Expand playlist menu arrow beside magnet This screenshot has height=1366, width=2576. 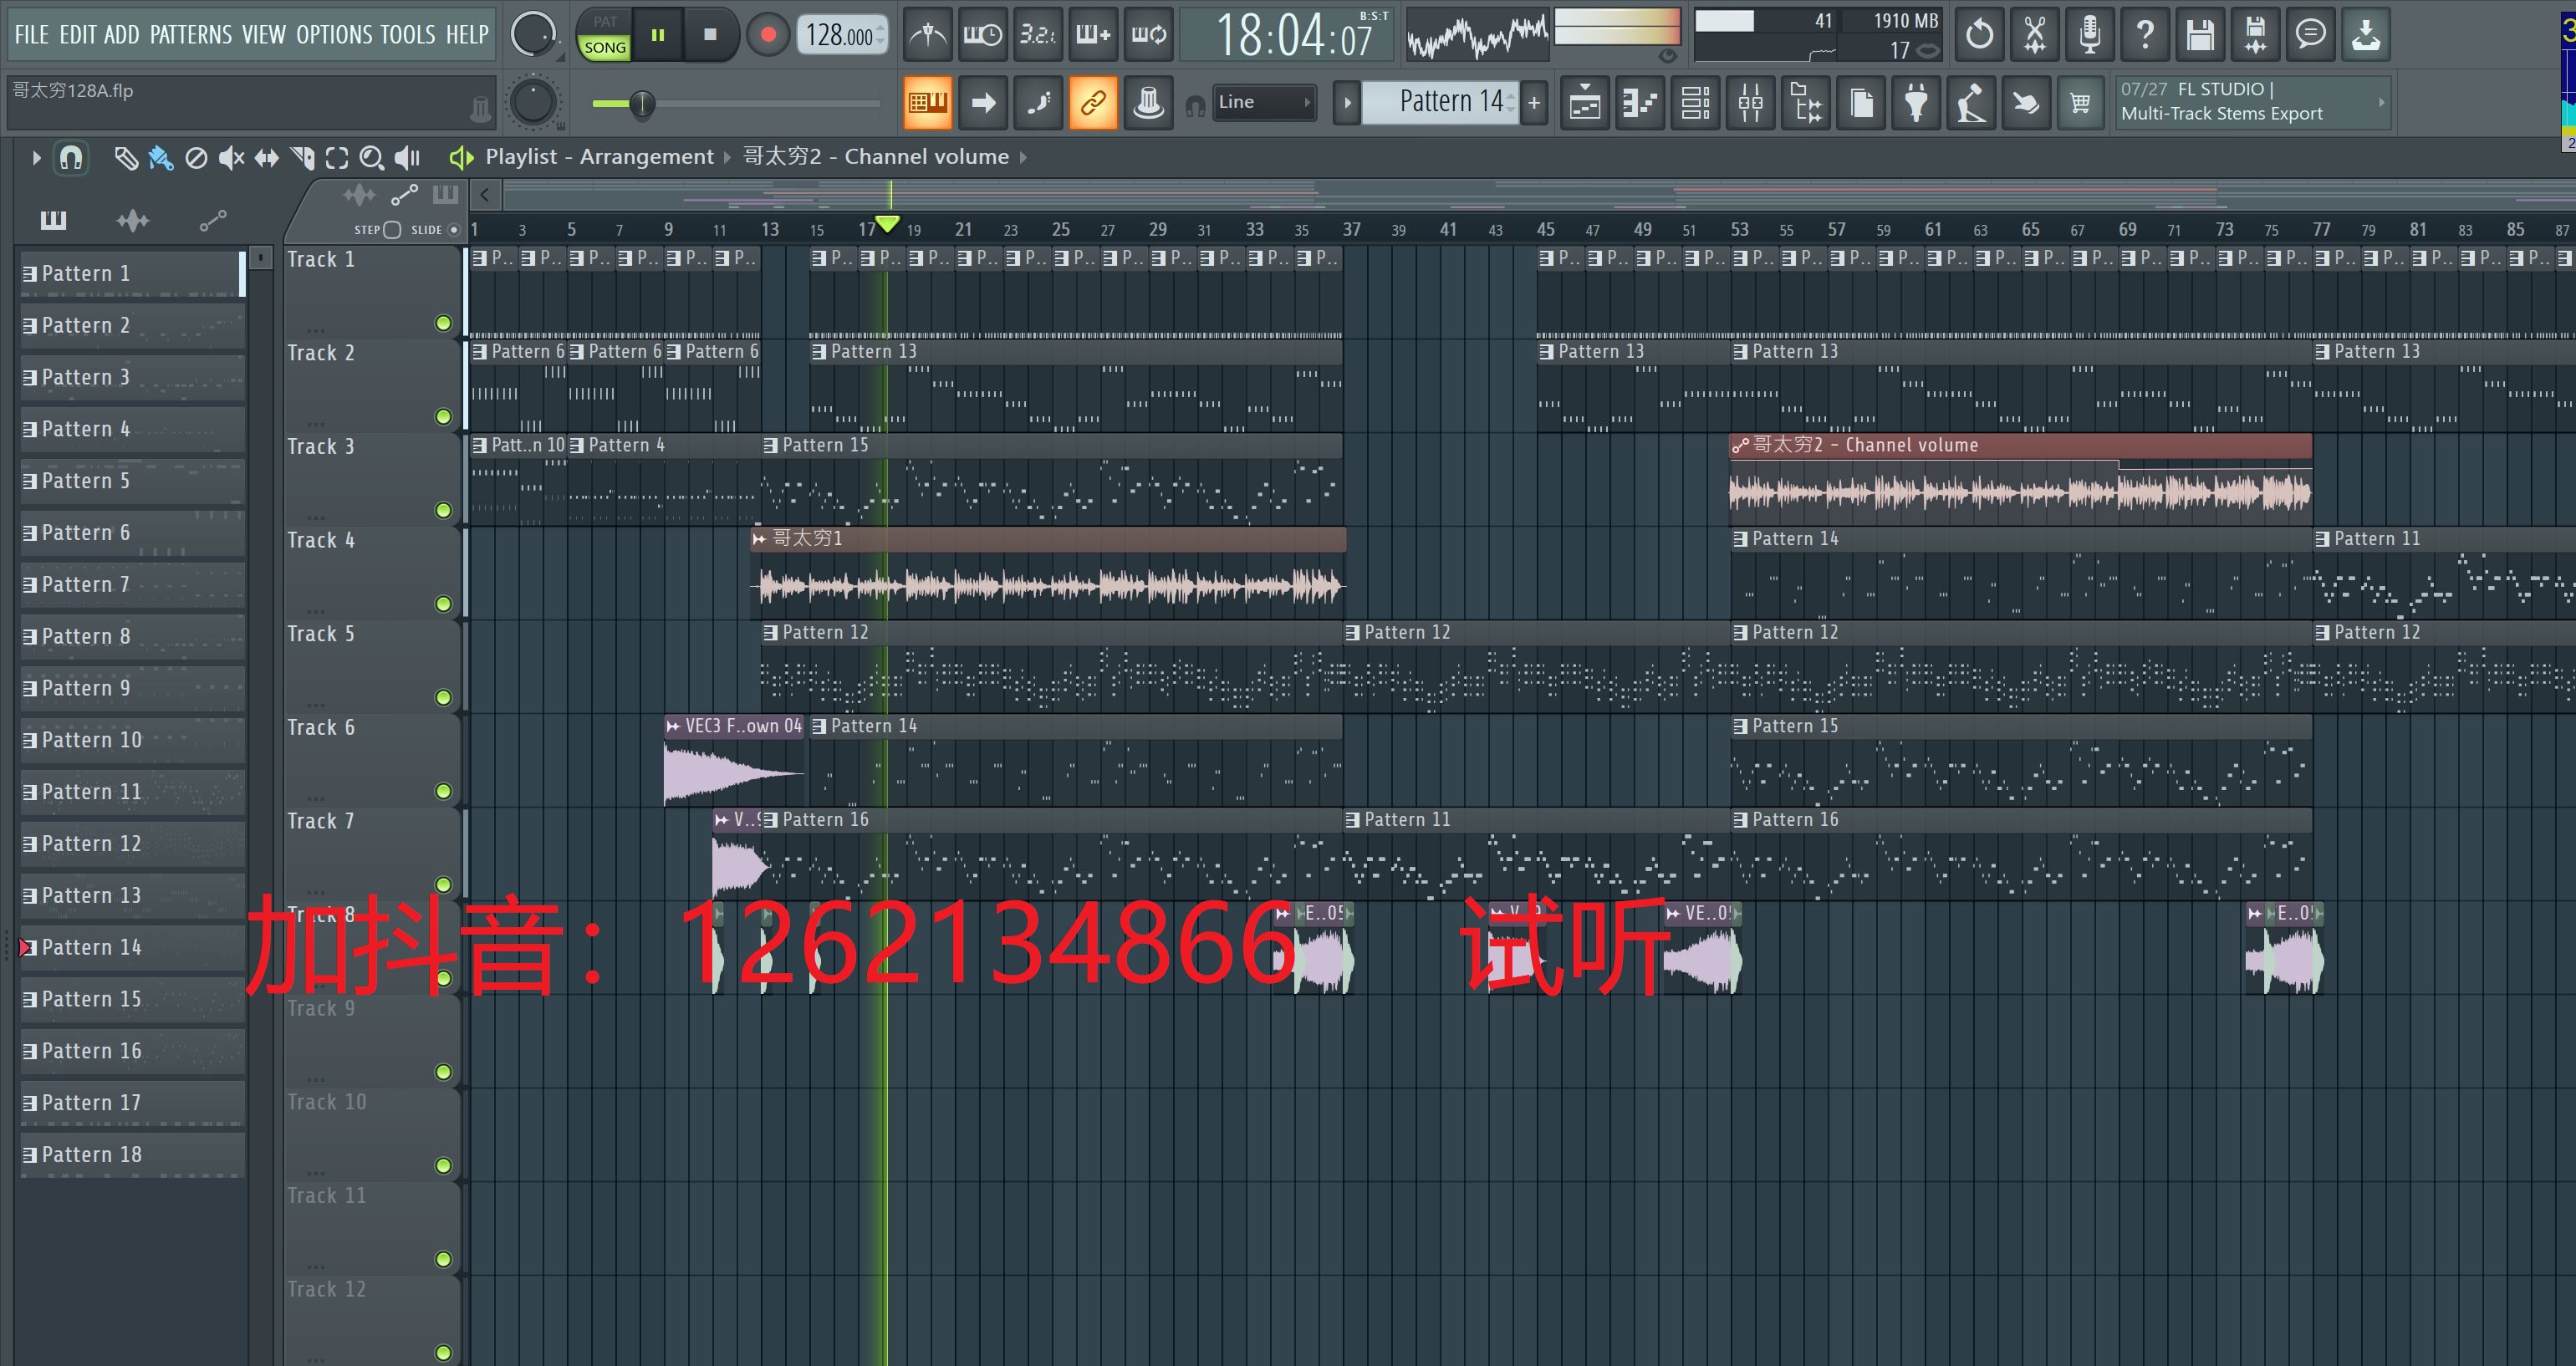tap(36, 158)
